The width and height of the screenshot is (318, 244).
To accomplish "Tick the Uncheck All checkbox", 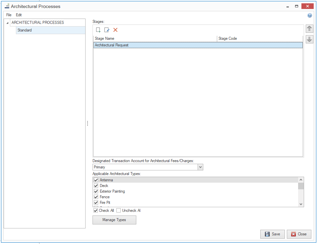I will tap(118, 211).
